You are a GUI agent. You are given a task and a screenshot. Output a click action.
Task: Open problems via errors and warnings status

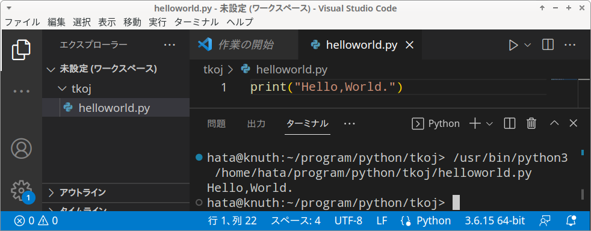click(x=36, y=221)
